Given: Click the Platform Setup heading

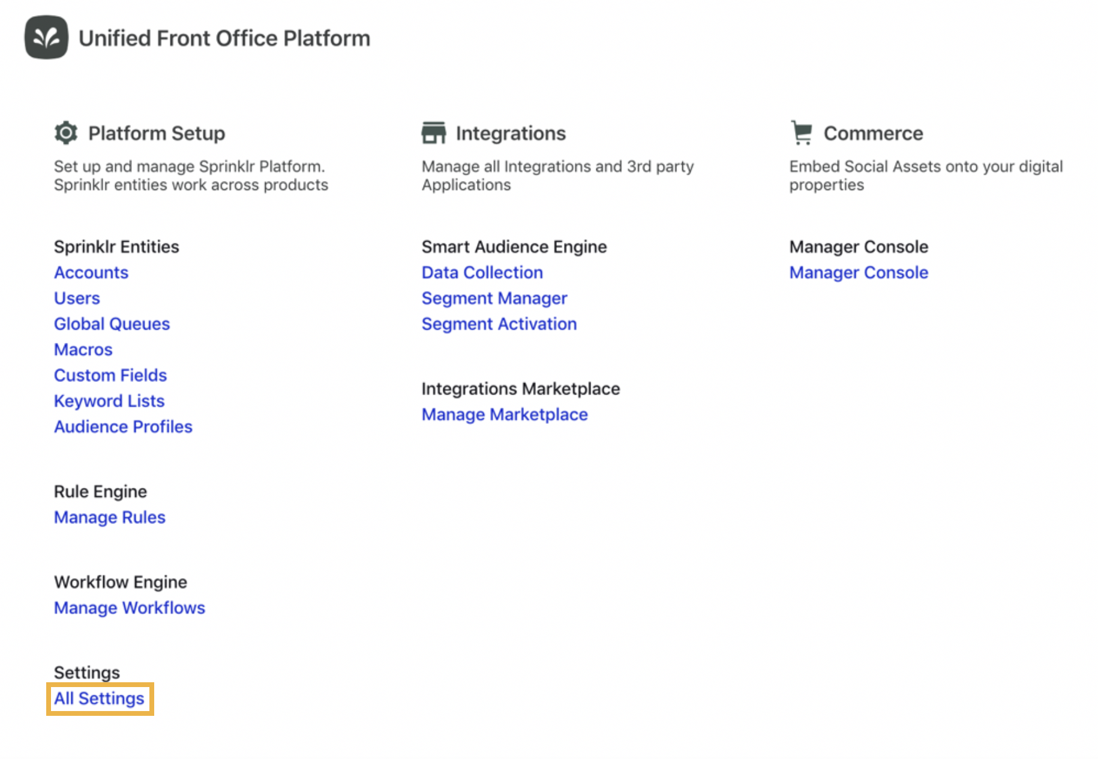Looking at the screenshot, I should coord(157,133).
